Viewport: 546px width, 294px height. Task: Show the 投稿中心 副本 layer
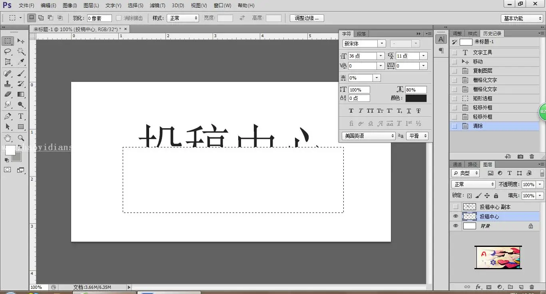point(455,207)
